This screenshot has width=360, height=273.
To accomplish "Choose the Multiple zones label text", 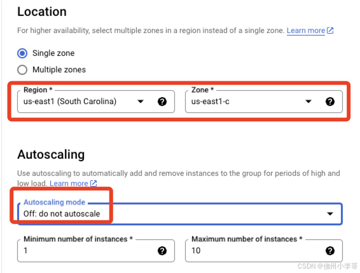I will [59, 70].
